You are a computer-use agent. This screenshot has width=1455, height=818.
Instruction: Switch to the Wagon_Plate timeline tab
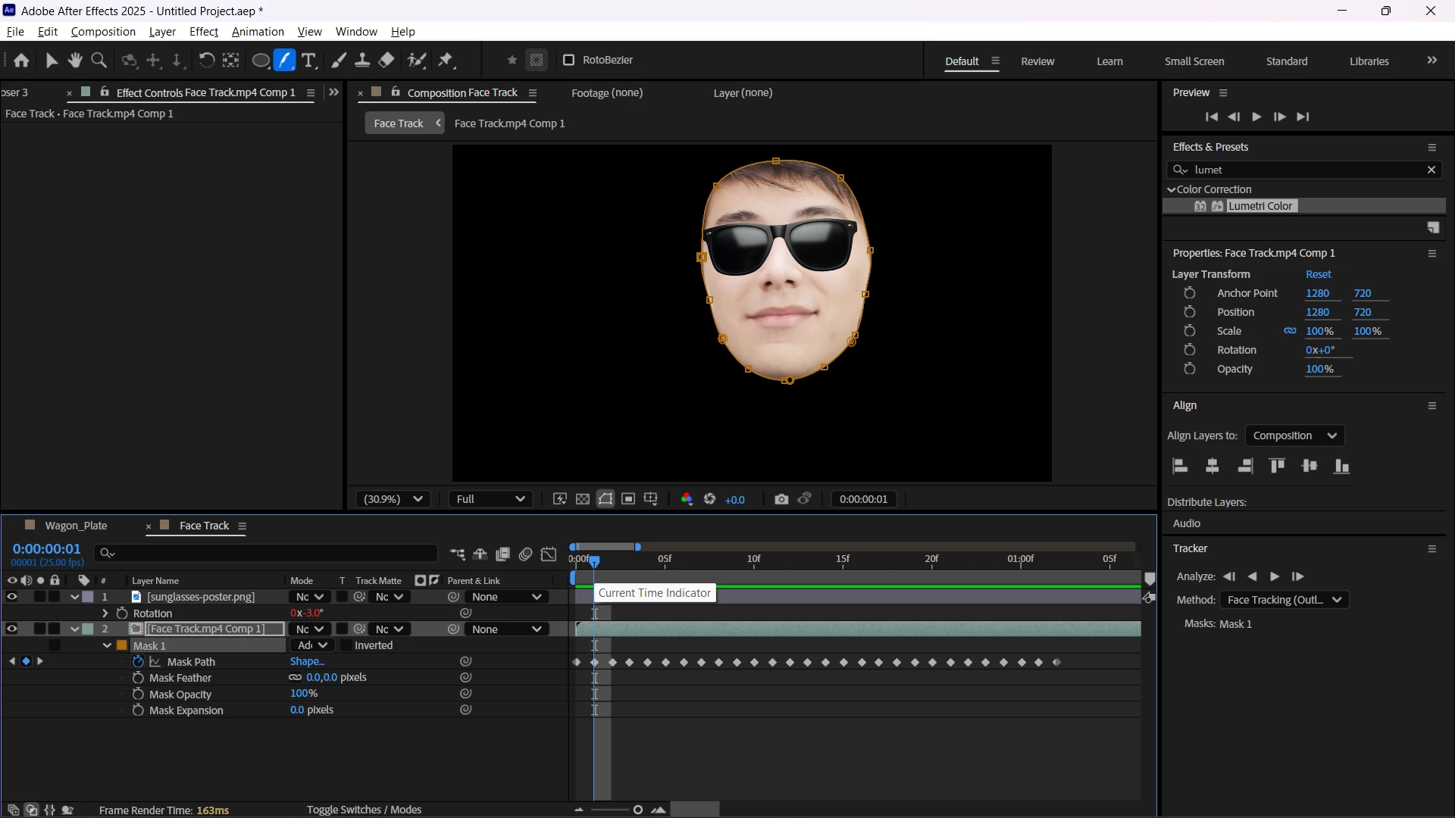76,526
